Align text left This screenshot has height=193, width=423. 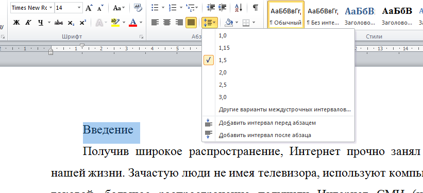point(155,23)
